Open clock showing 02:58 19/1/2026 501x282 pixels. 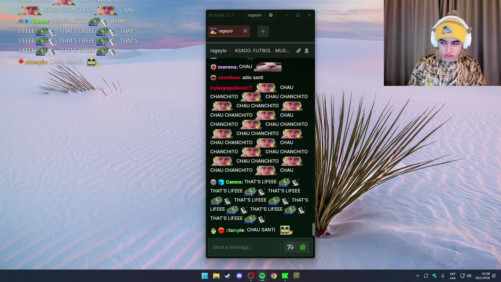[483, 276]
